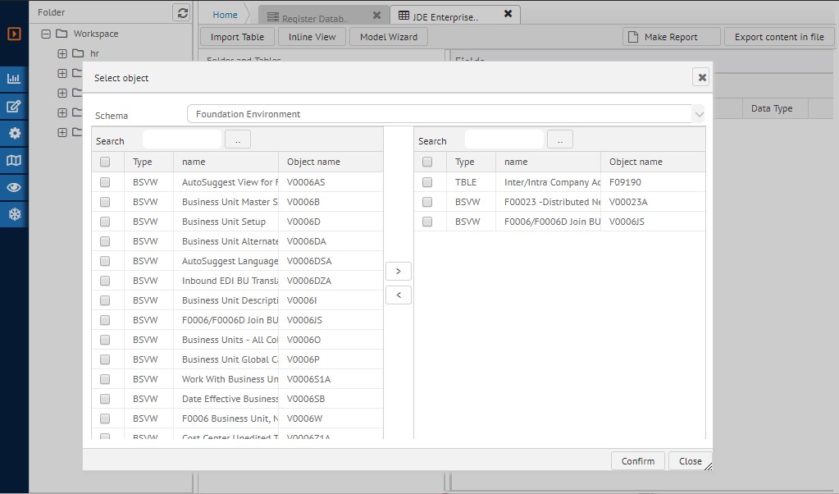Viewport: 839px width, 494px height.
Task: Click the orange play icon at top left
Action: coord(14,34)
